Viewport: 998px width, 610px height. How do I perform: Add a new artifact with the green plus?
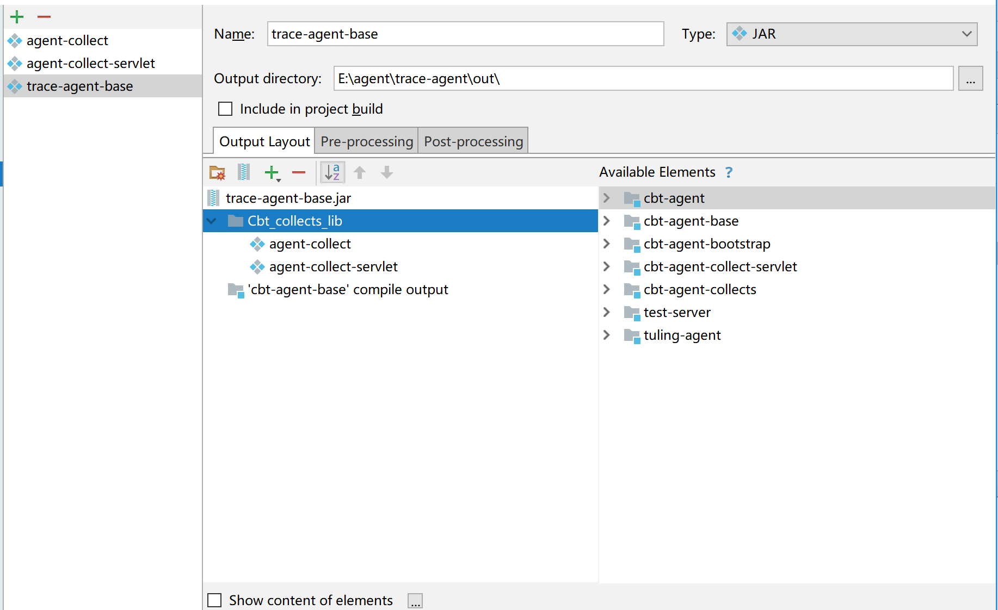point(17,17)
